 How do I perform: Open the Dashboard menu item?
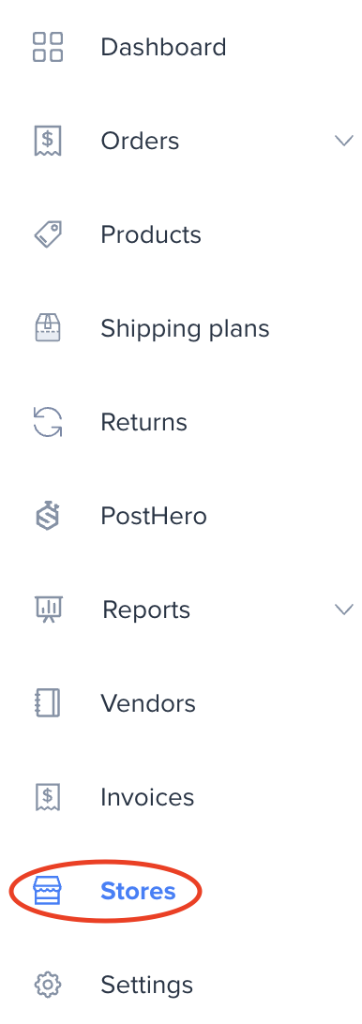(x=163, y=47)
